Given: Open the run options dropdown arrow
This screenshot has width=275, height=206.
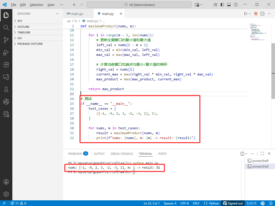Looking at the screenshot, I should (250, 14).
